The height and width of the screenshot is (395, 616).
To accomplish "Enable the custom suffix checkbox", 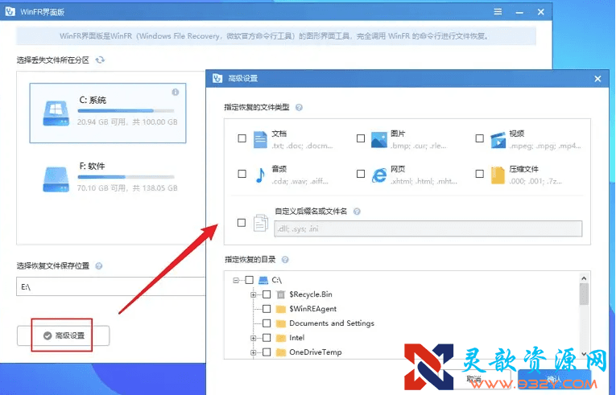I will (242, 223).
